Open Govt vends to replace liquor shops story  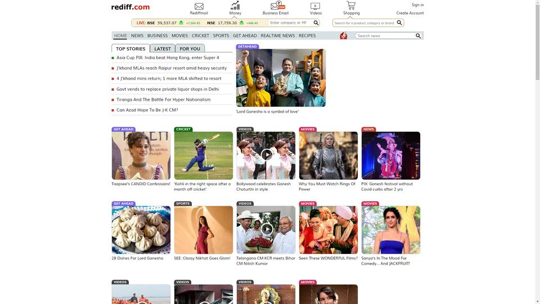168,90
